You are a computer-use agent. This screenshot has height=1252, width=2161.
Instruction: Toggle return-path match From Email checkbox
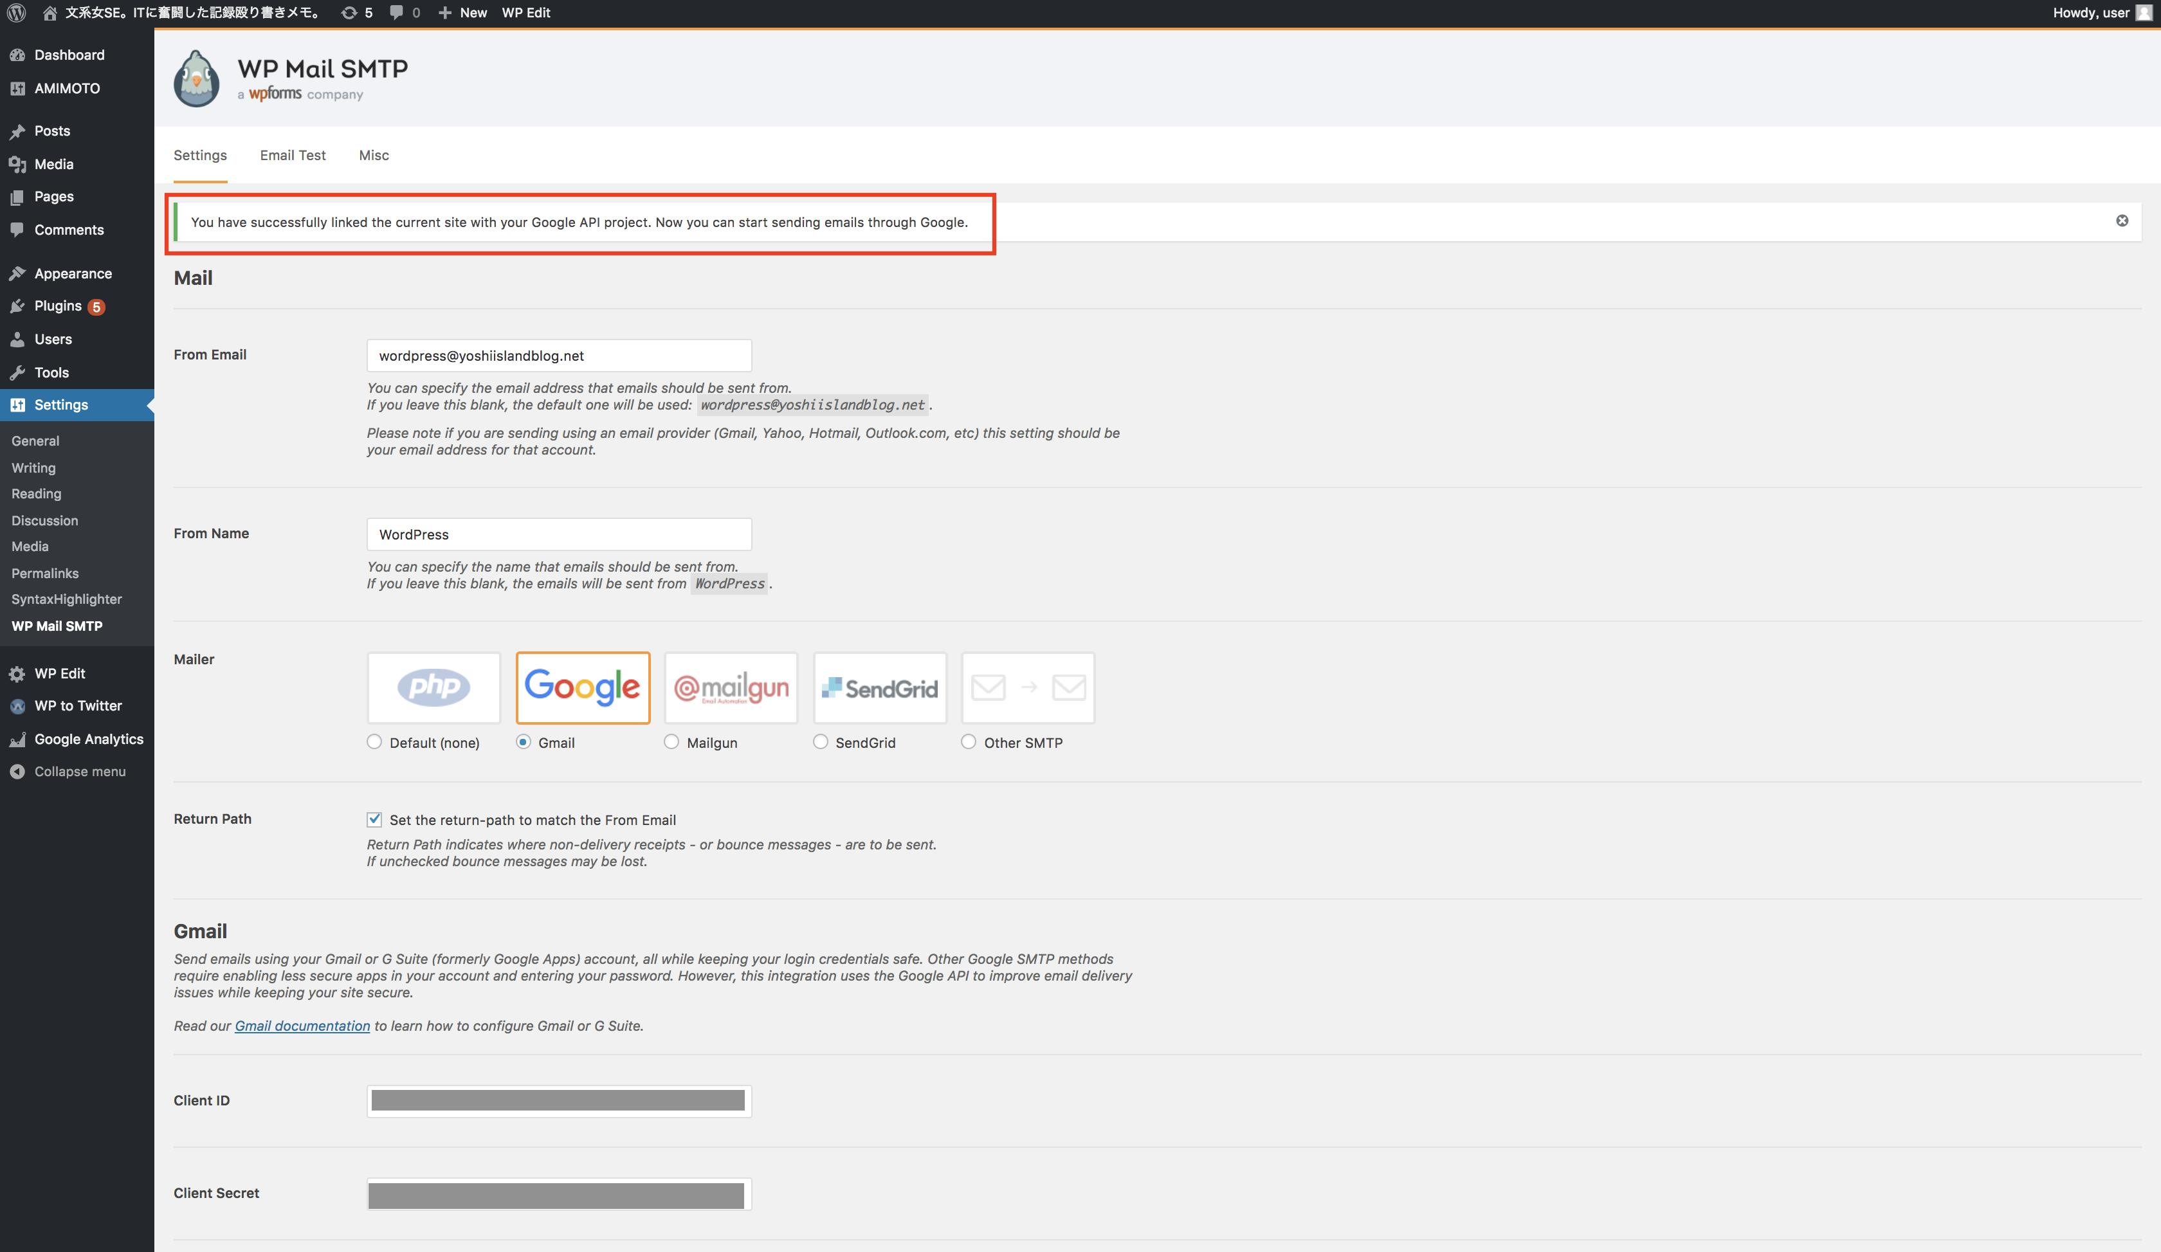375,819
